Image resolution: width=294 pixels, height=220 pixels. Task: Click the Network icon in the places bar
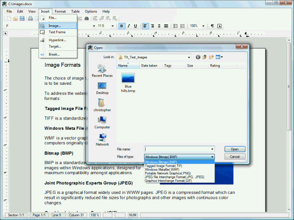[102, 139]
